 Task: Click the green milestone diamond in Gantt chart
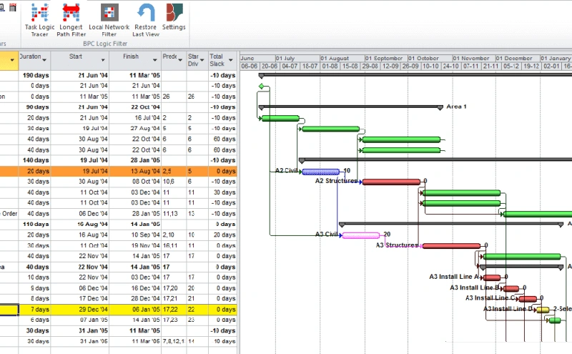click(x=262, y=87)
